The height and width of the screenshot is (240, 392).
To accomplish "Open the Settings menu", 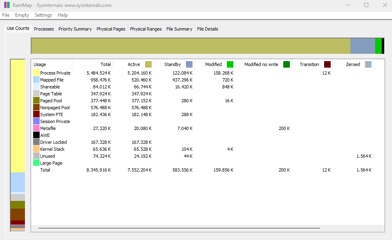I will tap(43, 15).
